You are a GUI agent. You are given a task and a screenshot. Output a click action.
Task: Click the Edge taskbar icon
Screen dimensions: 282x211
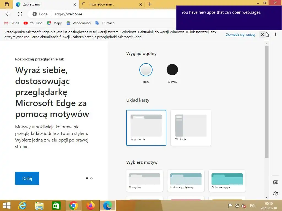(x=108, y=206)
